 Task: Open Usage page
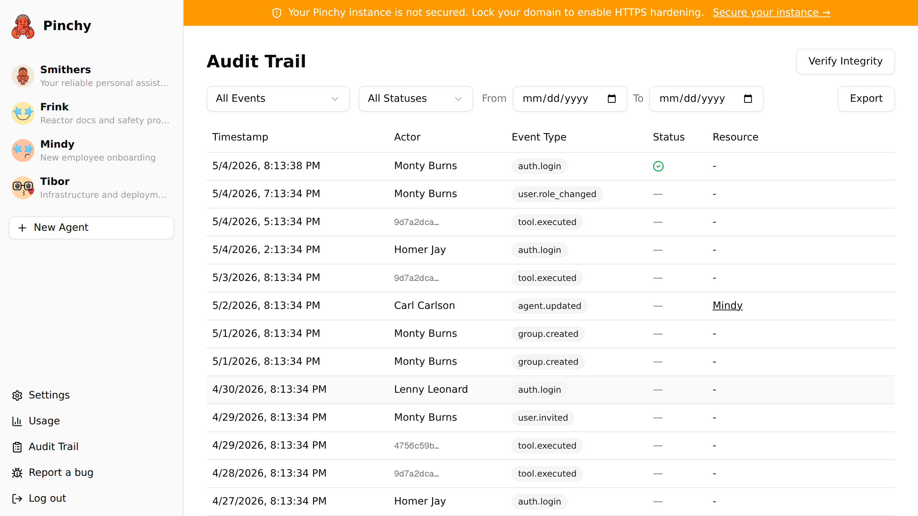(x=44, y=421)
